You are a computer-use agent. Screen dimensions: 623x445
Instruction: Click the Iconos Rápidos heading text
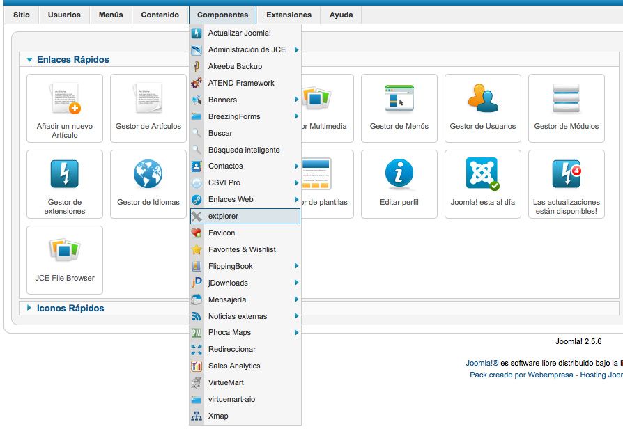coord(70,308)
